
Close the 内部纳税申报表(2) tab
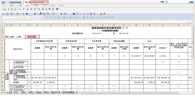[47, 2]
